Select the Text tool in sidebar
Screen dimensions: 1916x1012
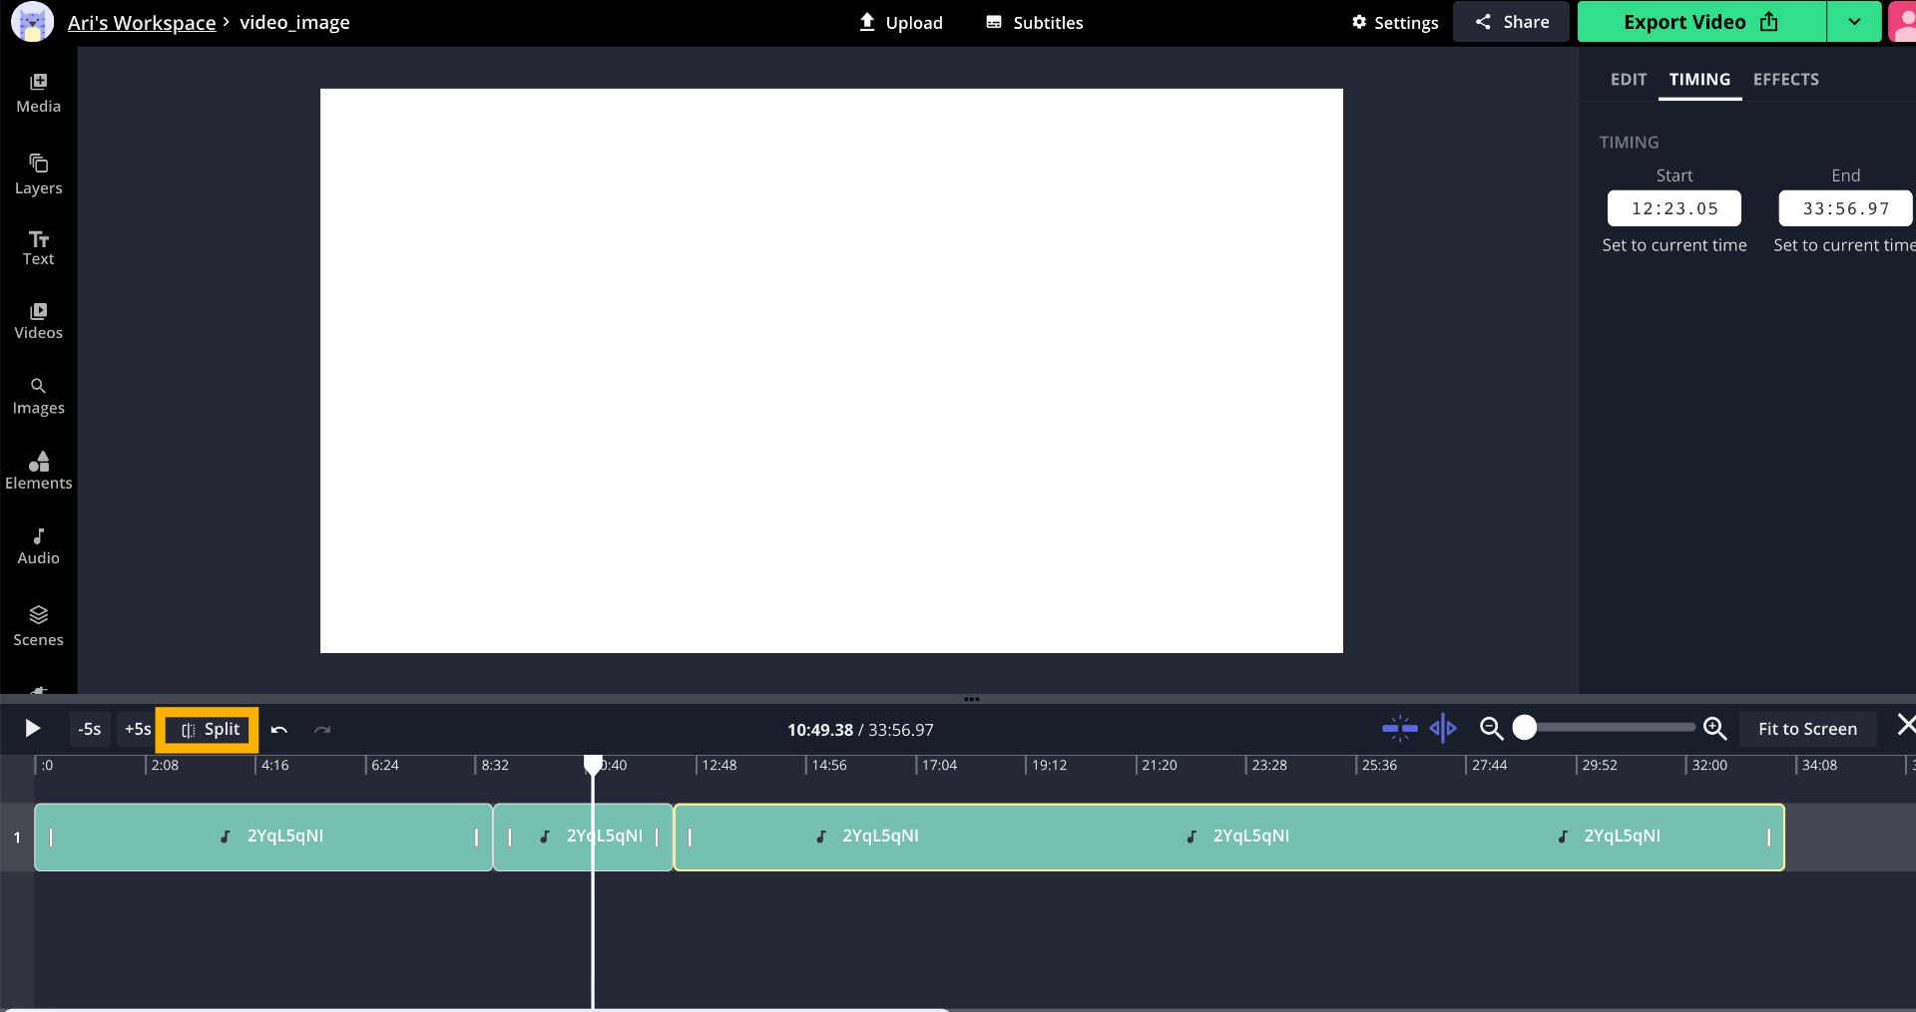pyautogui.click(x=38, y=248)
